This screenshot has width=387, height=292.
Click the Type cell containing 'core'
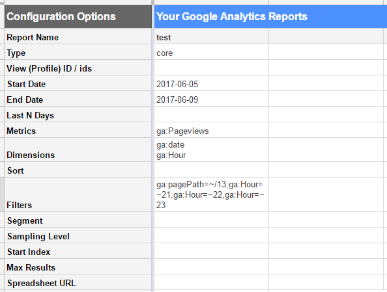pos(211,52)
